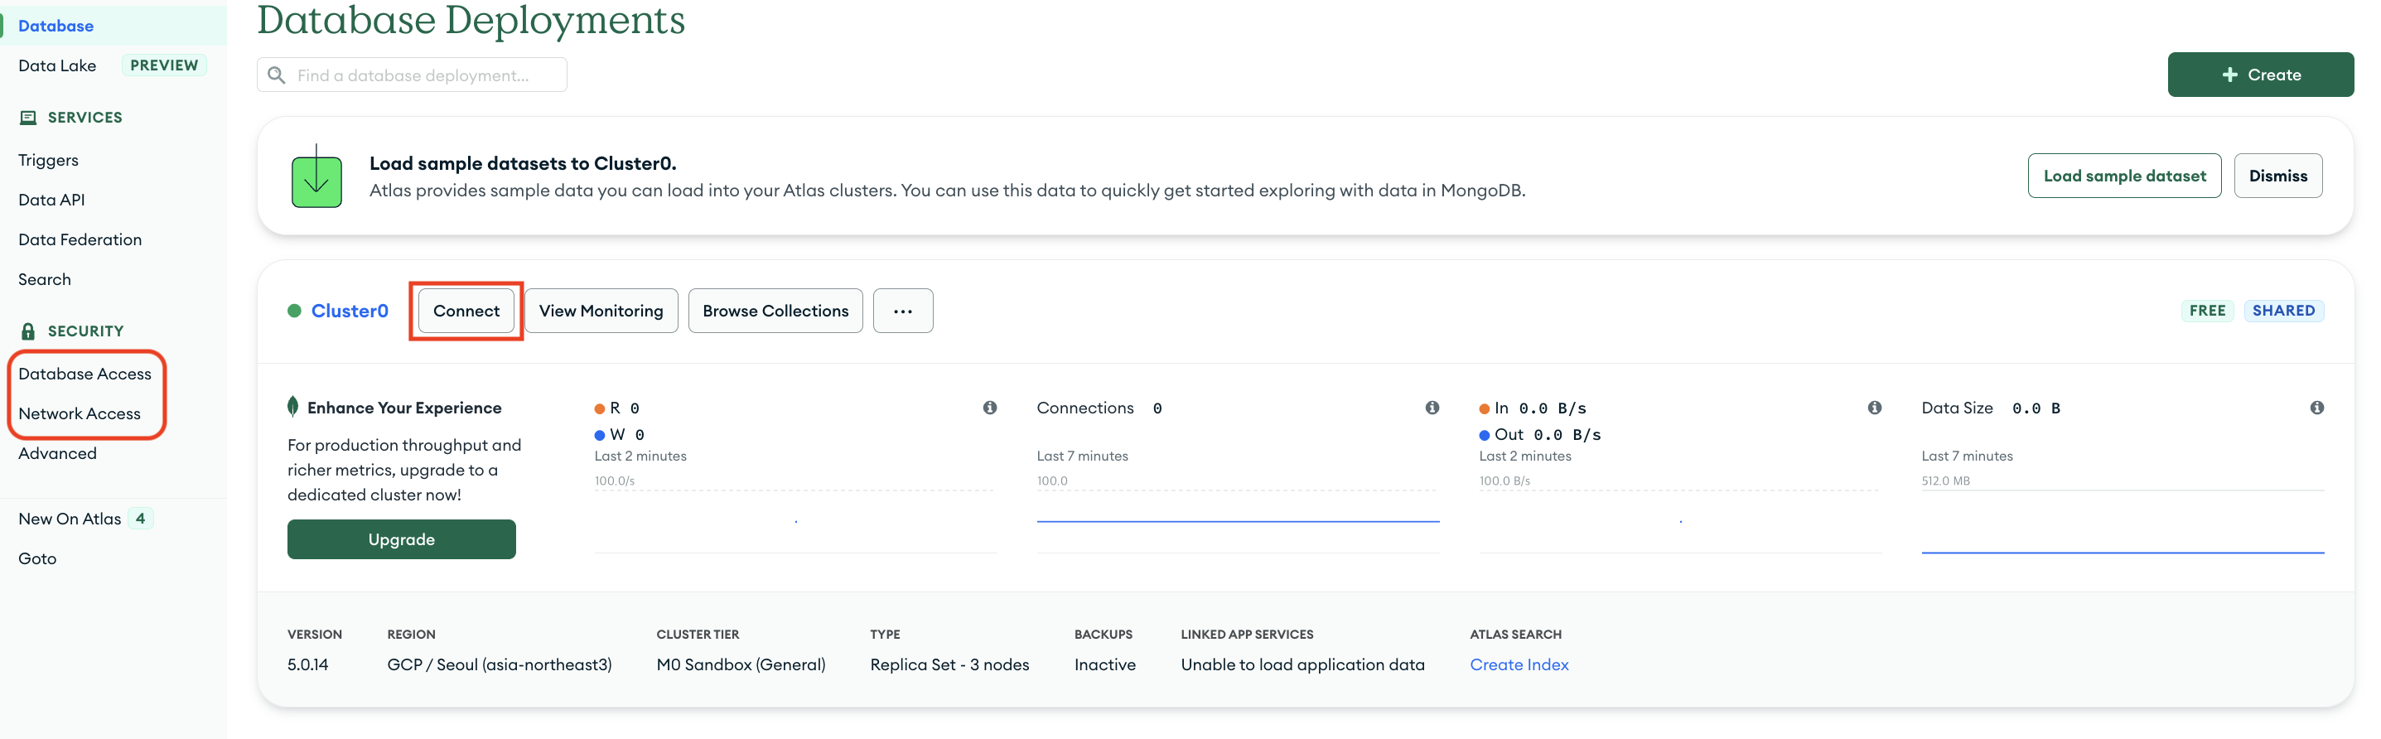Click the Connections chart line
Viewport: 2381px width, 739px height.
pos(1238,521)
